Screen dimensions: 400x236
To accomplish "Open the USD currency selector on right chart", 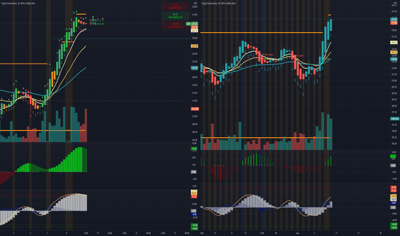I will [x=395, y=3].
